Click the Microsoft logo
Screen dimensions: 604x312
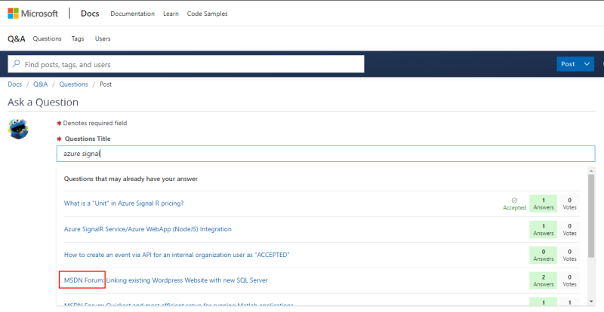click(x=33, y=14)
